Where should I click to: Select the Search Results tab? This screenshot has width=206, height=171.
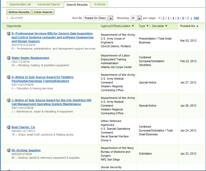(77, 5)
